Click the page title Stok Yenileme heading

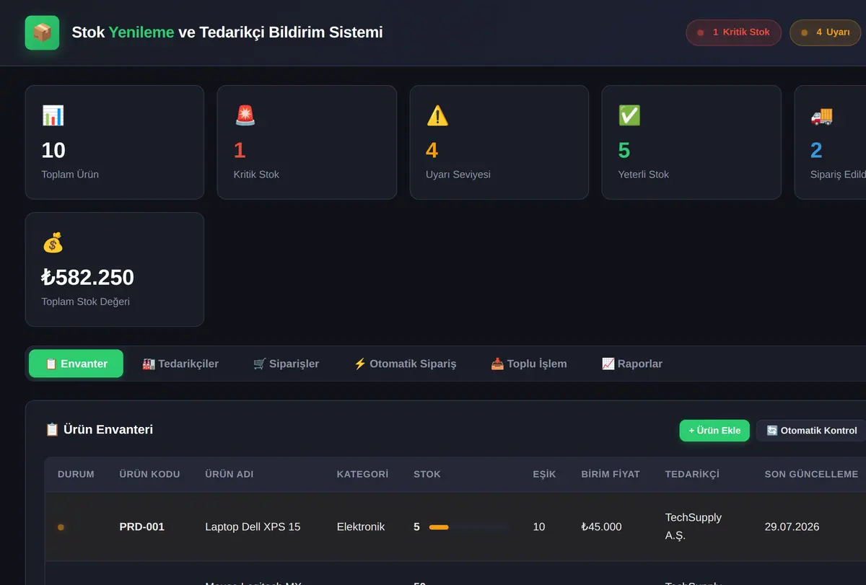(x=227, y=32)
